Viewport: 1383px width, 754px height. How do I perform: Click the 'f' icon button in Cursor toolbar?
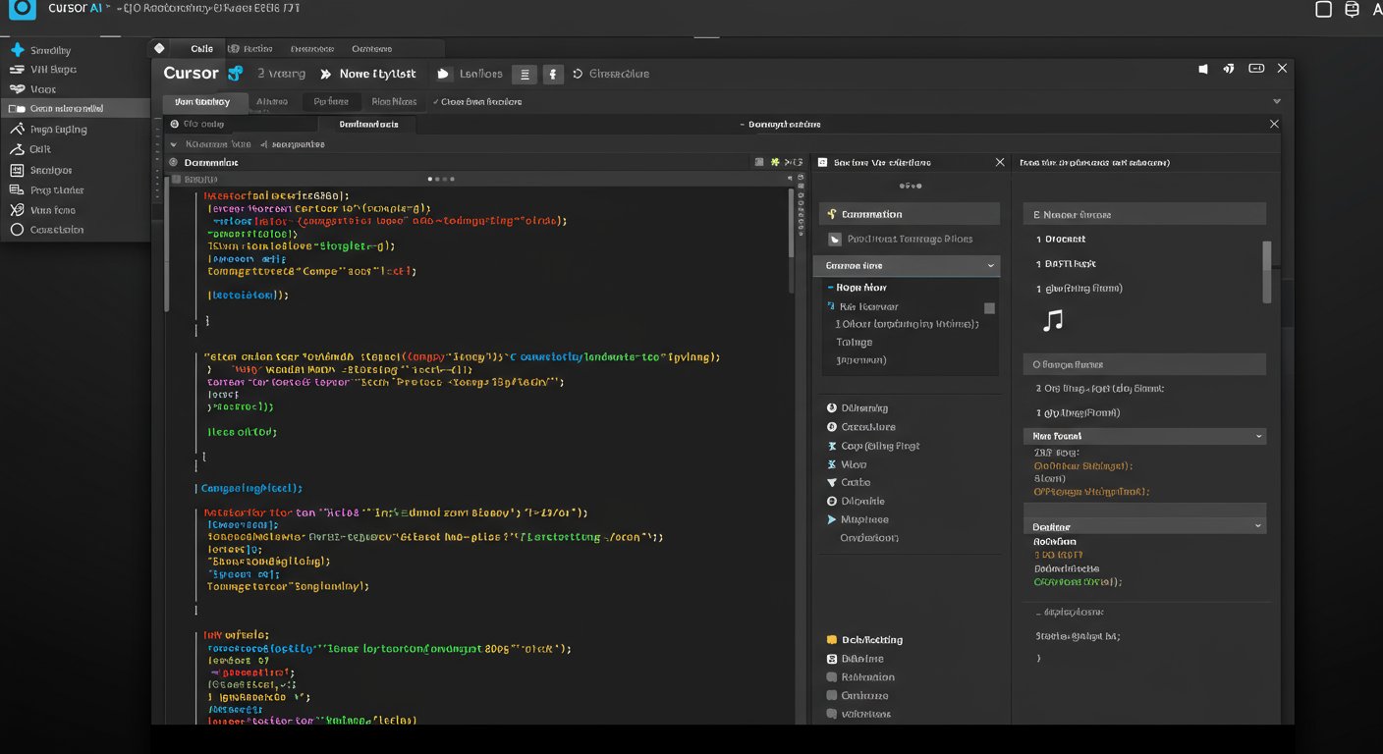coord(552,75)
